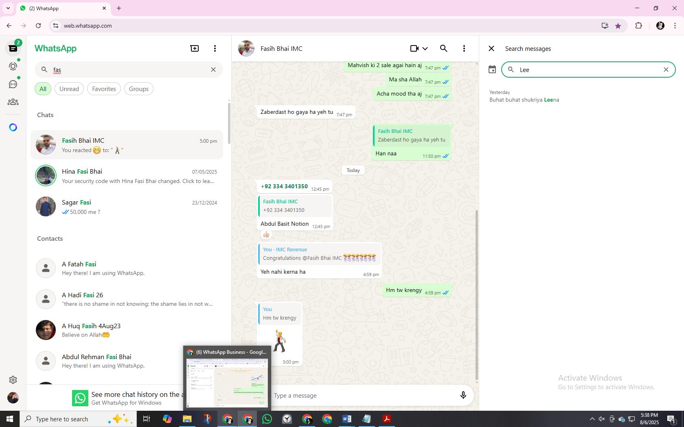
Task: Open contact A Hadi Fasi 26
Action: coord(127,299)
